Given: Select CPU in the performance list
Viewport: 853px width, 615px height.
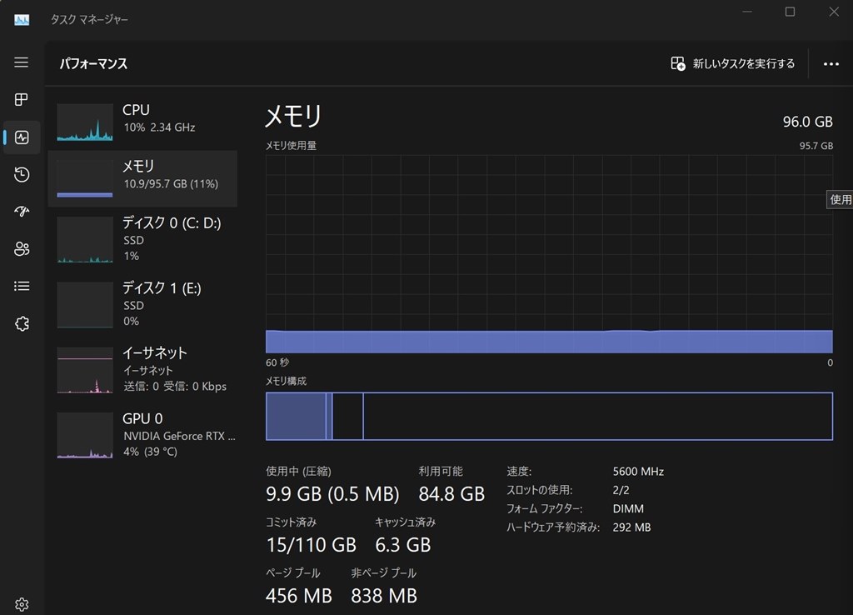Looking at the screenshot, I should click(142, 118).
